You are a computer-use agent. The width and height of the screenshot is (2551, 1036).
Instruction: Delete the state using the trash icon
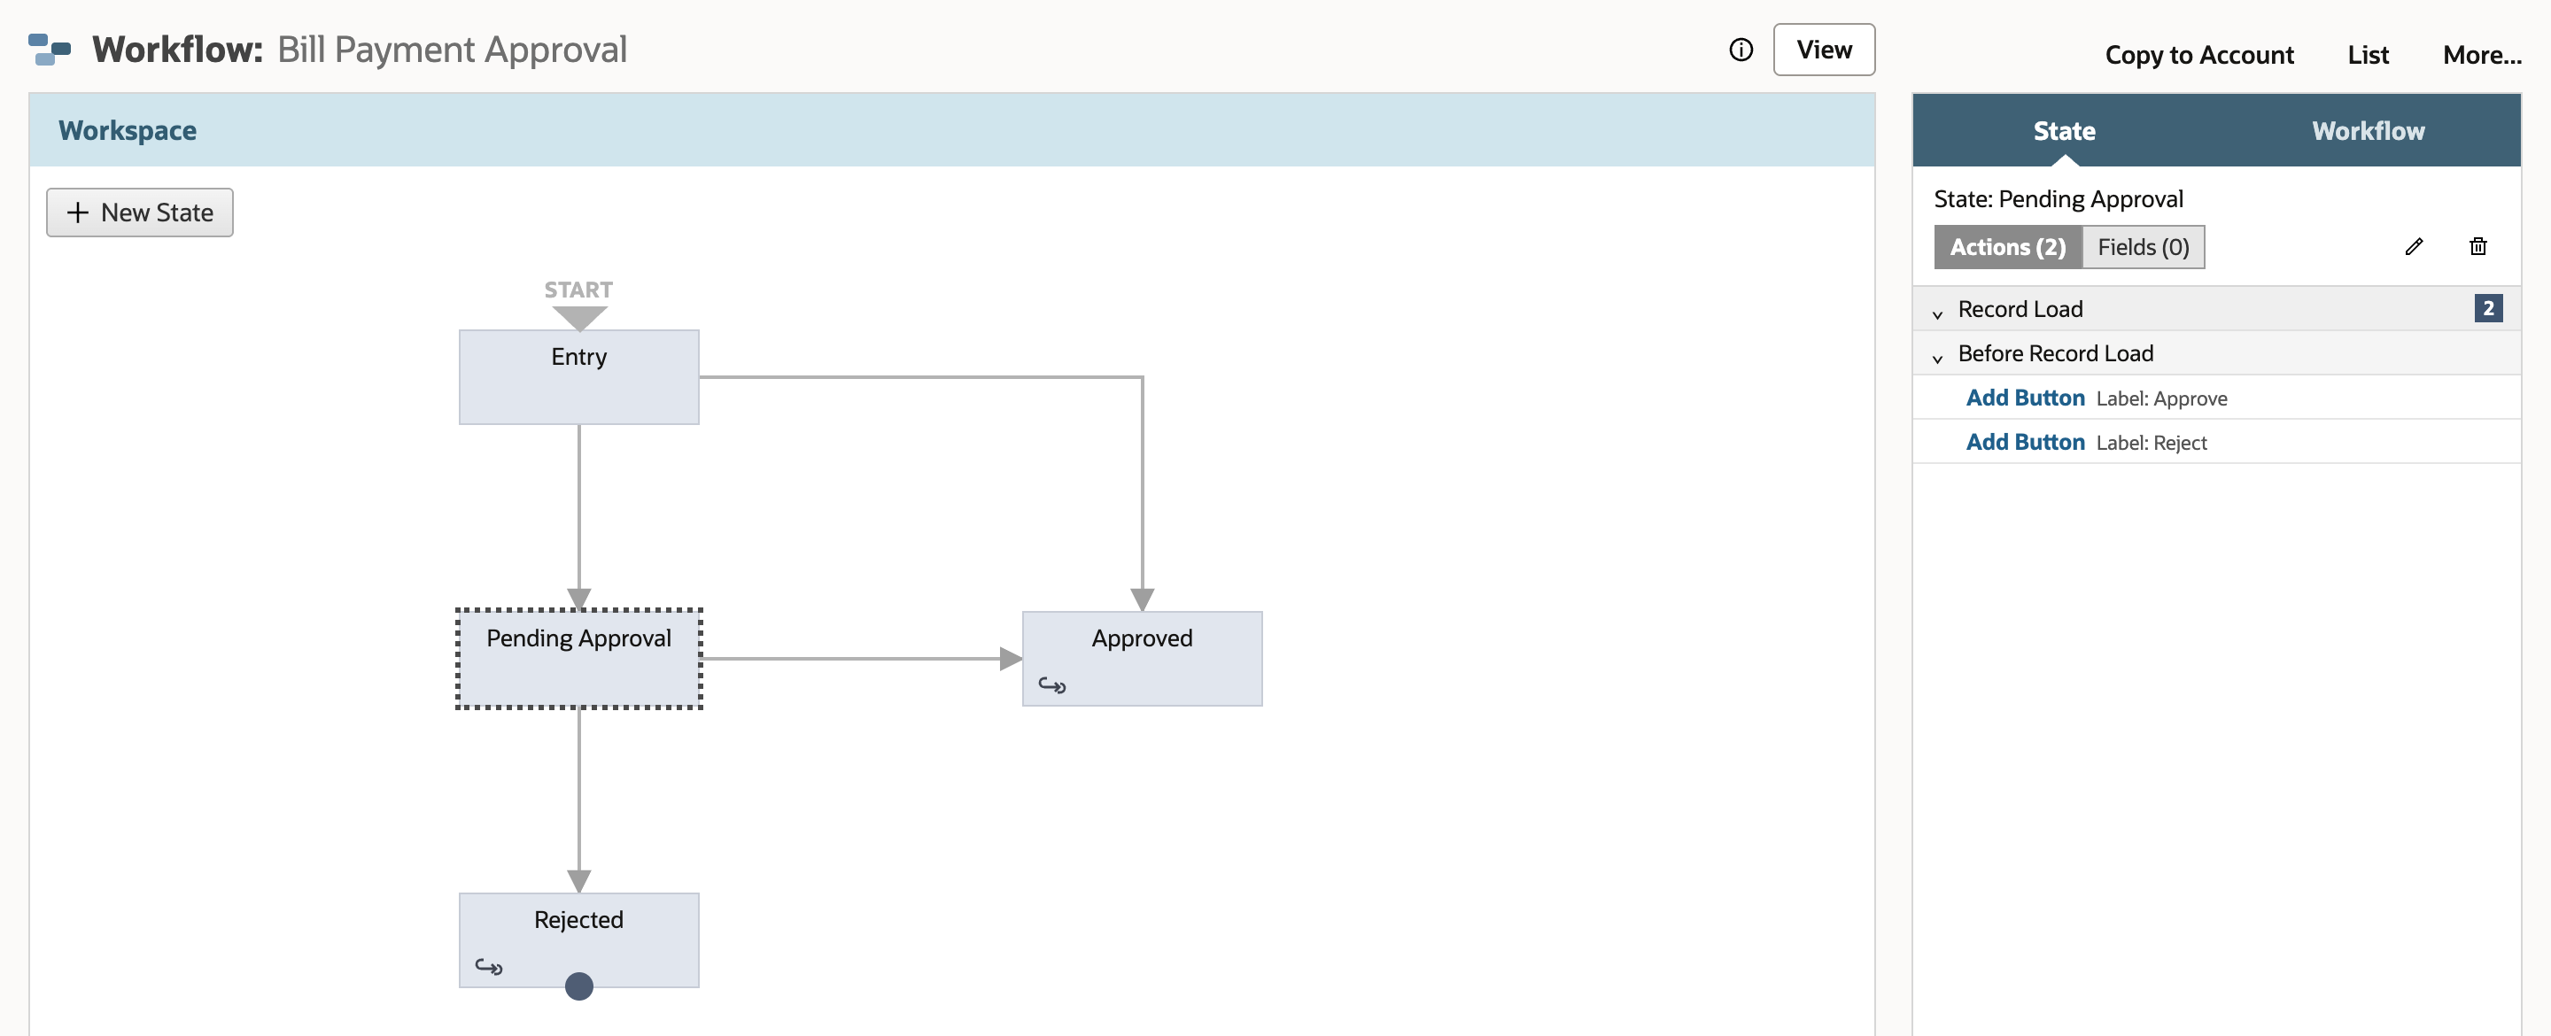pos(2477,247)
